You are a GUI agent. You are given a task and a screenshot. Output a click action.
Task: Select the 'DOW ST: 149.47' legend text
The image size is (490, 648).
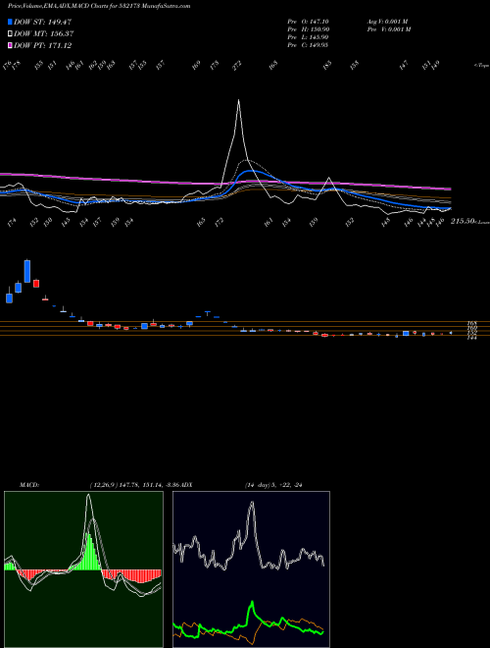click(x=42, y=22)
